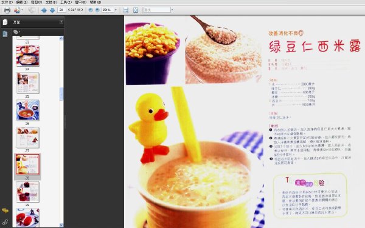
Task: Open the 视图 (View) menu
Action: click(36, 2)
